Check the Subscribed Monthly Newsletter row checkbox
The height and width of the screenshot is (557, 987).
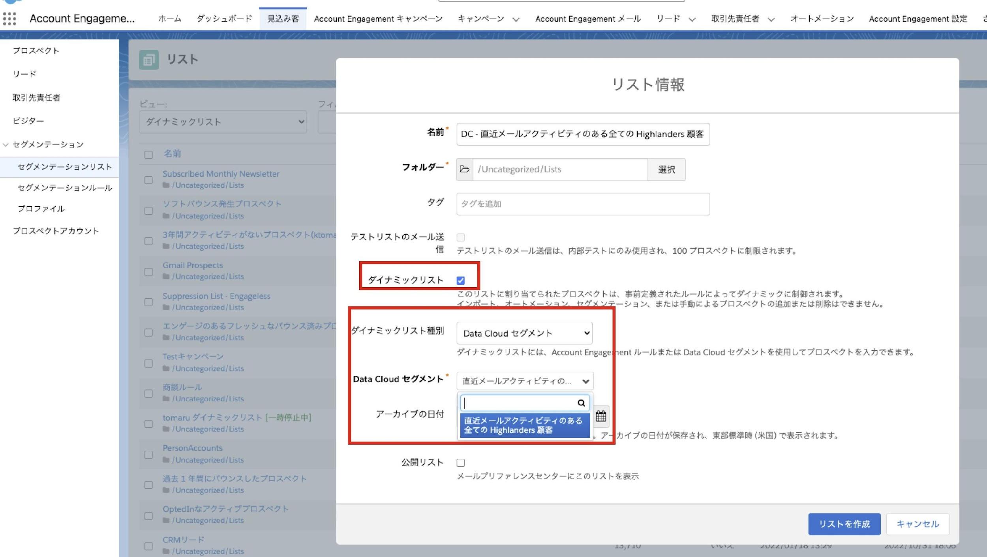pyautogui.click(x=148, y=180)
